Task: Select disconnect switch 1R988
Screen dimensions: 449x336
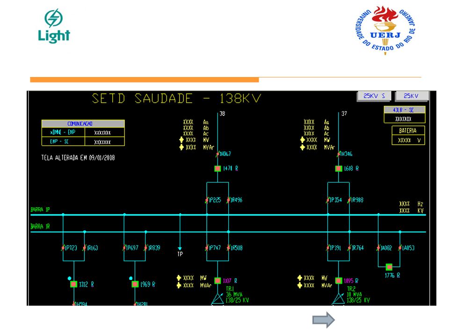Action: point(349,200)
